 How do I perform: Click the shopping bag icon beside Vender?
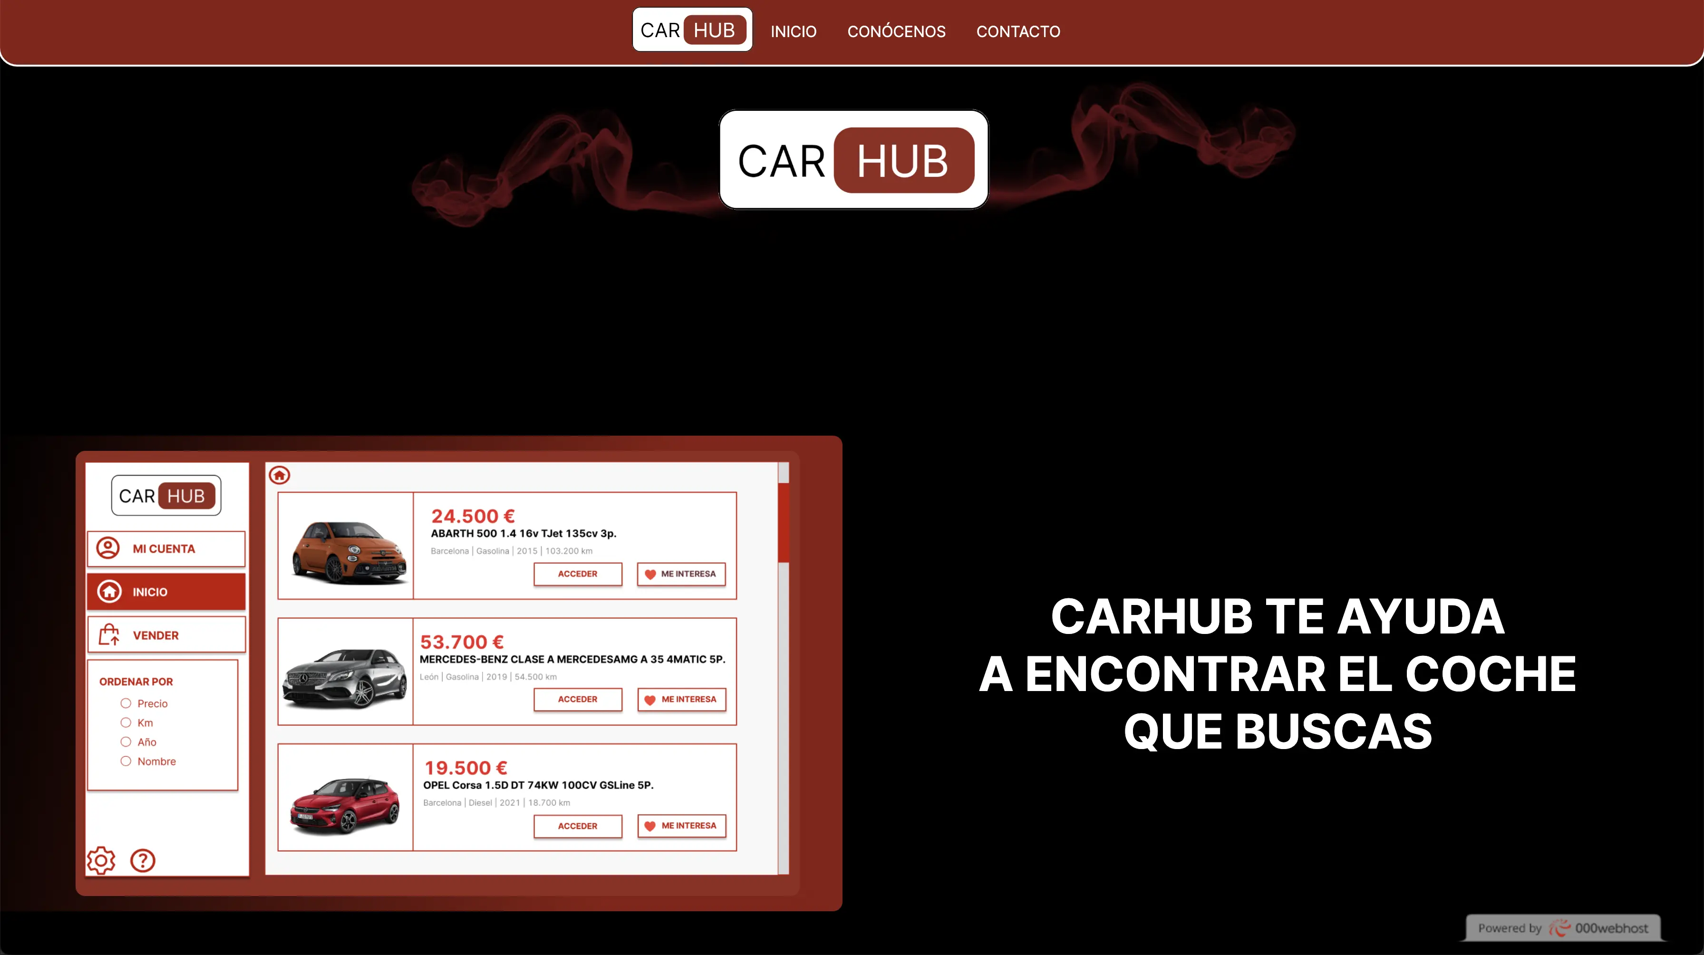[x=109, y=634]
